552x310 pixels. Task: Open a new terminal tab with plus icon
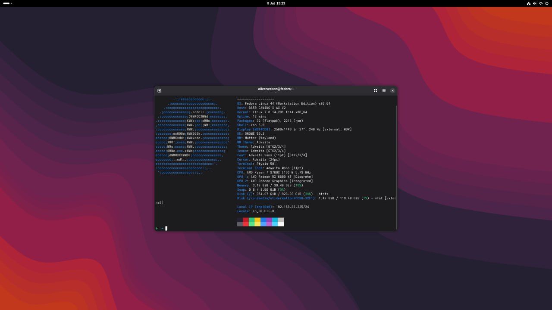point(159,90)
